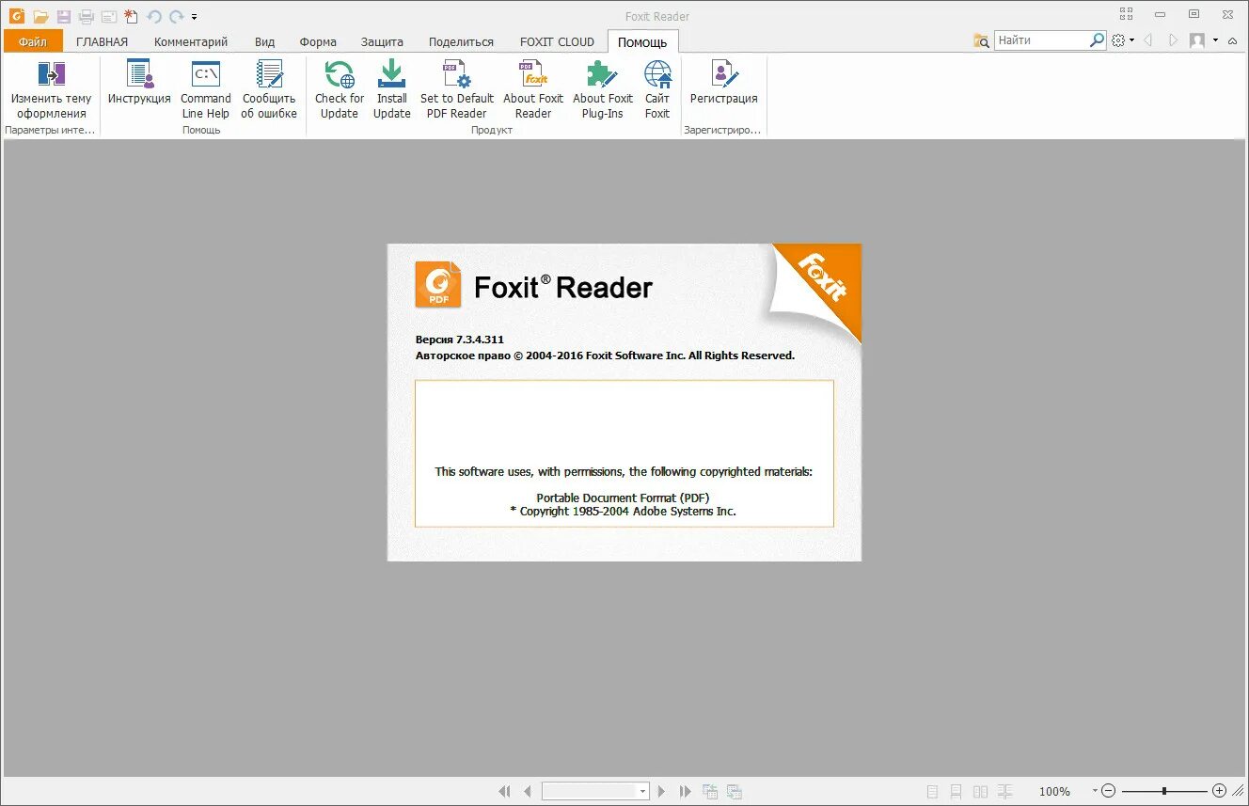The height and width of the screenshot is (806, 1249).
Task: Switch to the Комментарий tab
Action: pyautogui.click(x=191, y=41)
